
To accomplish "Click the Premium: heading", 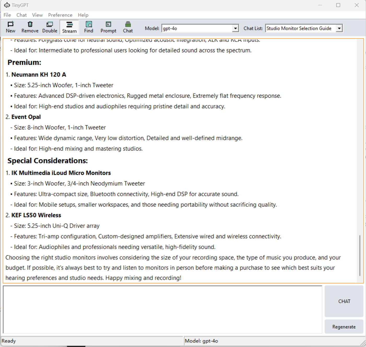I will pos(24,62).
